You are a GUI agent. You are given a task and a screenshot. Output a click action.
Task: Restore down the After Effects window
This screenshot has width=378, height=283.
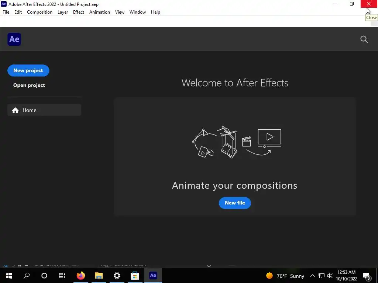352,4
